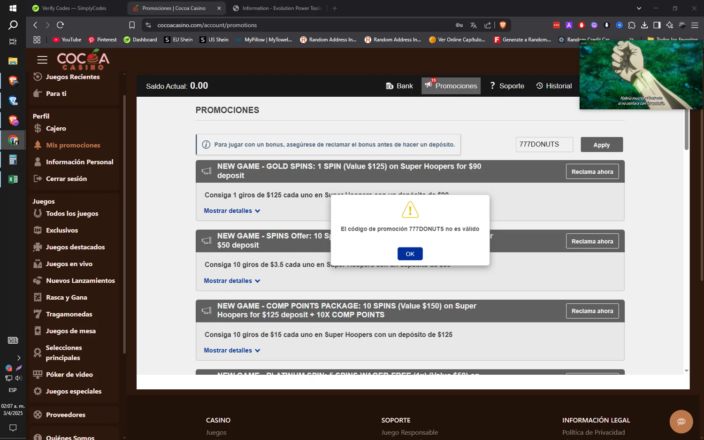Expand Mostrar detalles for $125 deposit offer
The image size is (704, 440).
pos(232,350)
